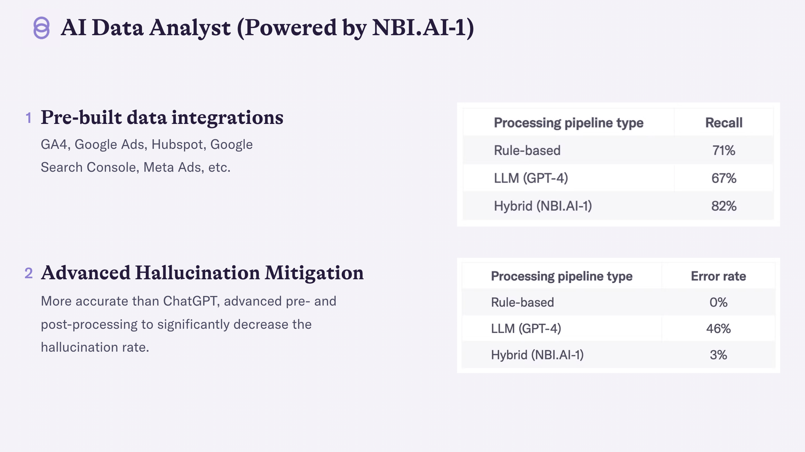805x452 pixels.
Task: Click the 3% error rate value
Action: coord(718,355)
